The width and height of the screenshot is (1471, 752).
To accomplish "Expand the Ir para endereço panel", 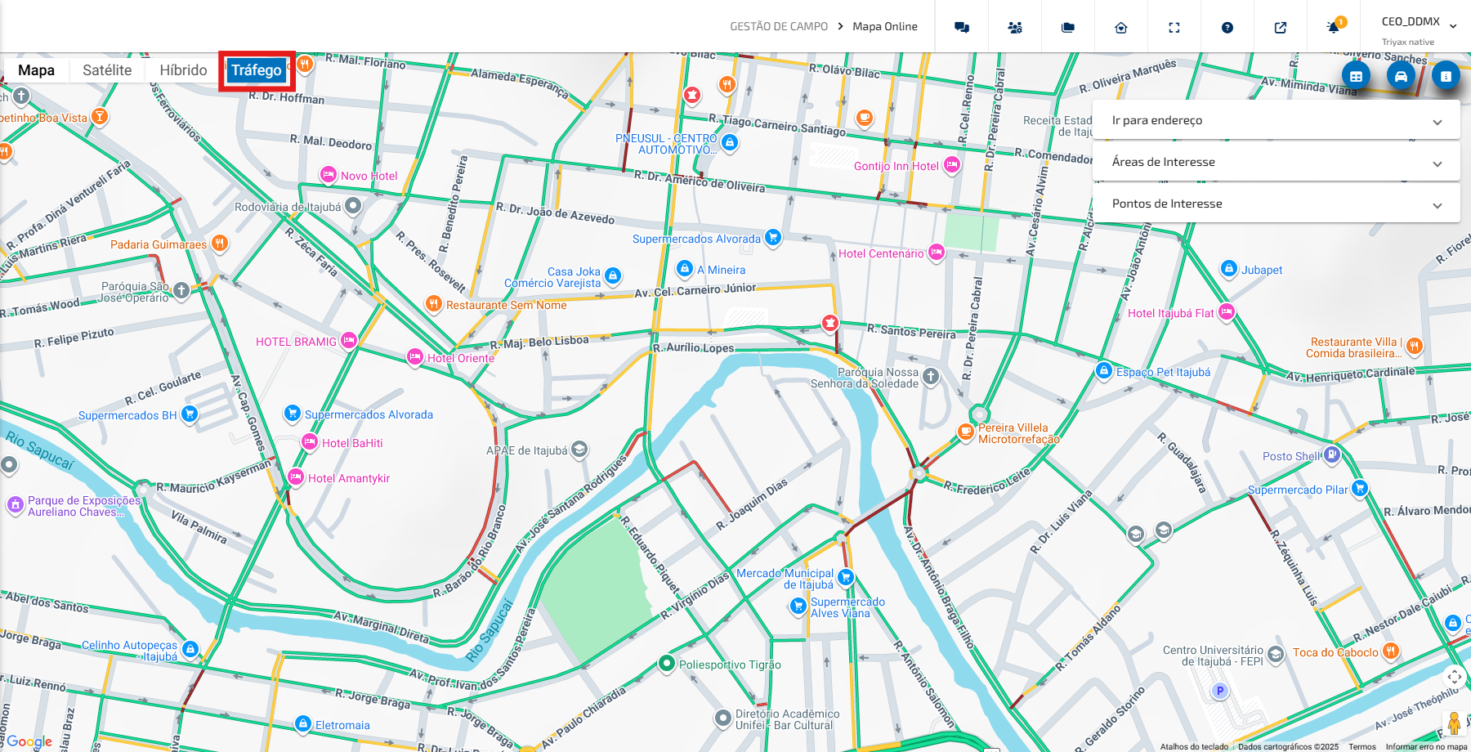I will tap(1277, 120).
